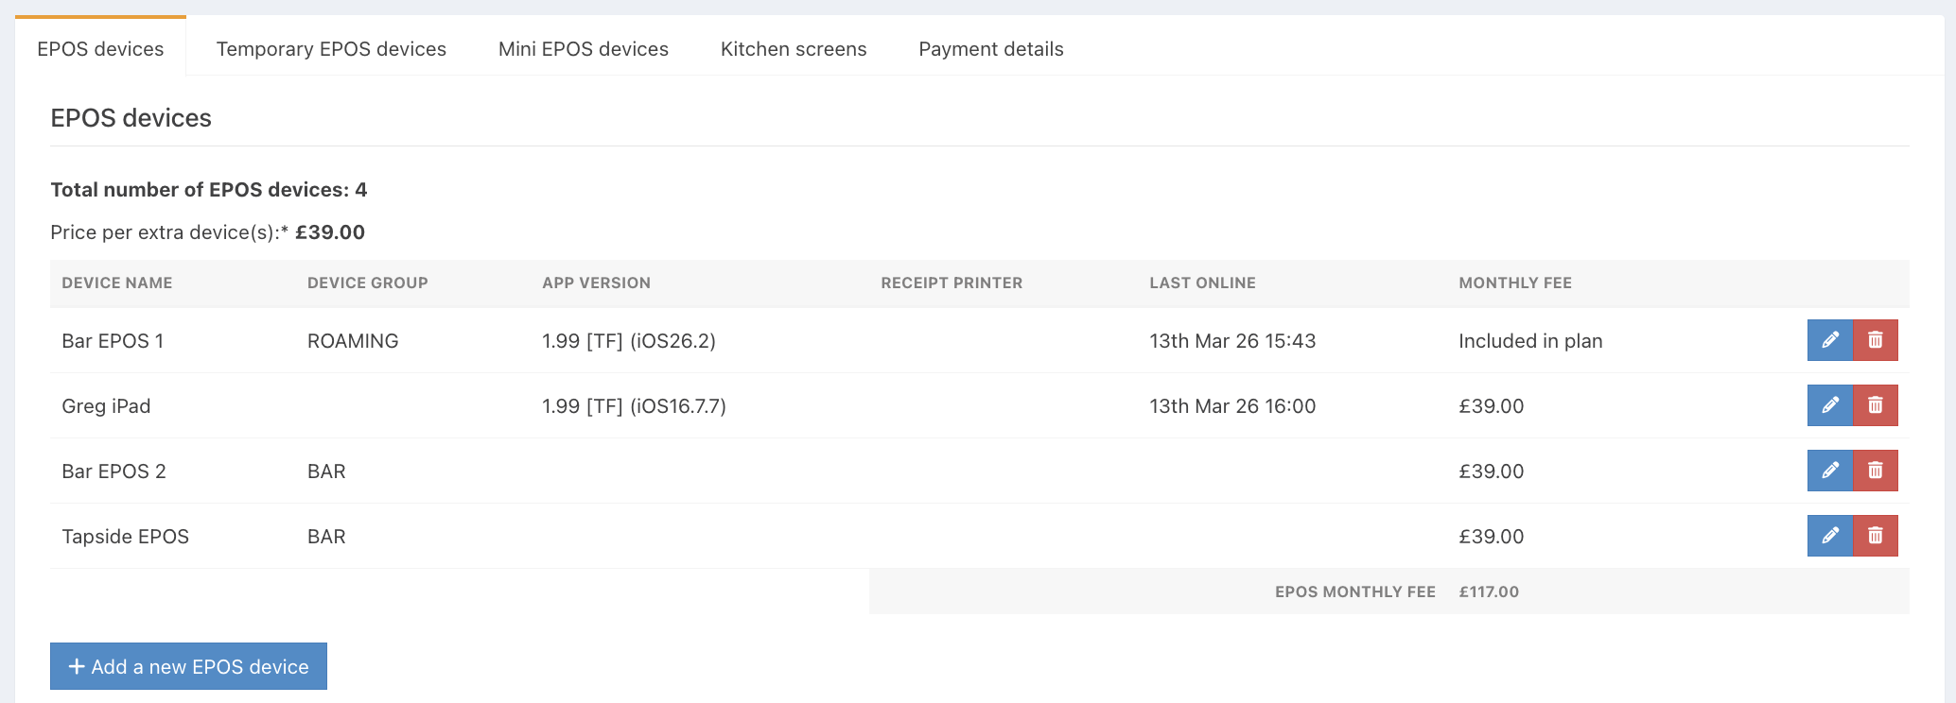Switch to Temporary EPOS devices tab
This screenshot has height=703, width=1956.
pyautogui.click(x=331, y=49)
